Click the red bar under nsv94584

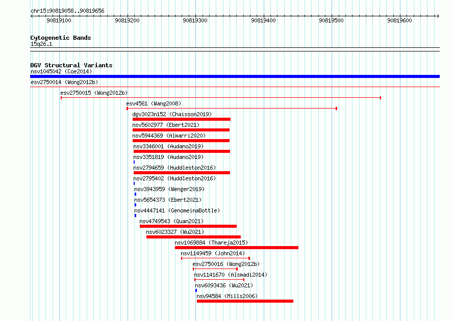coord(245,301)
